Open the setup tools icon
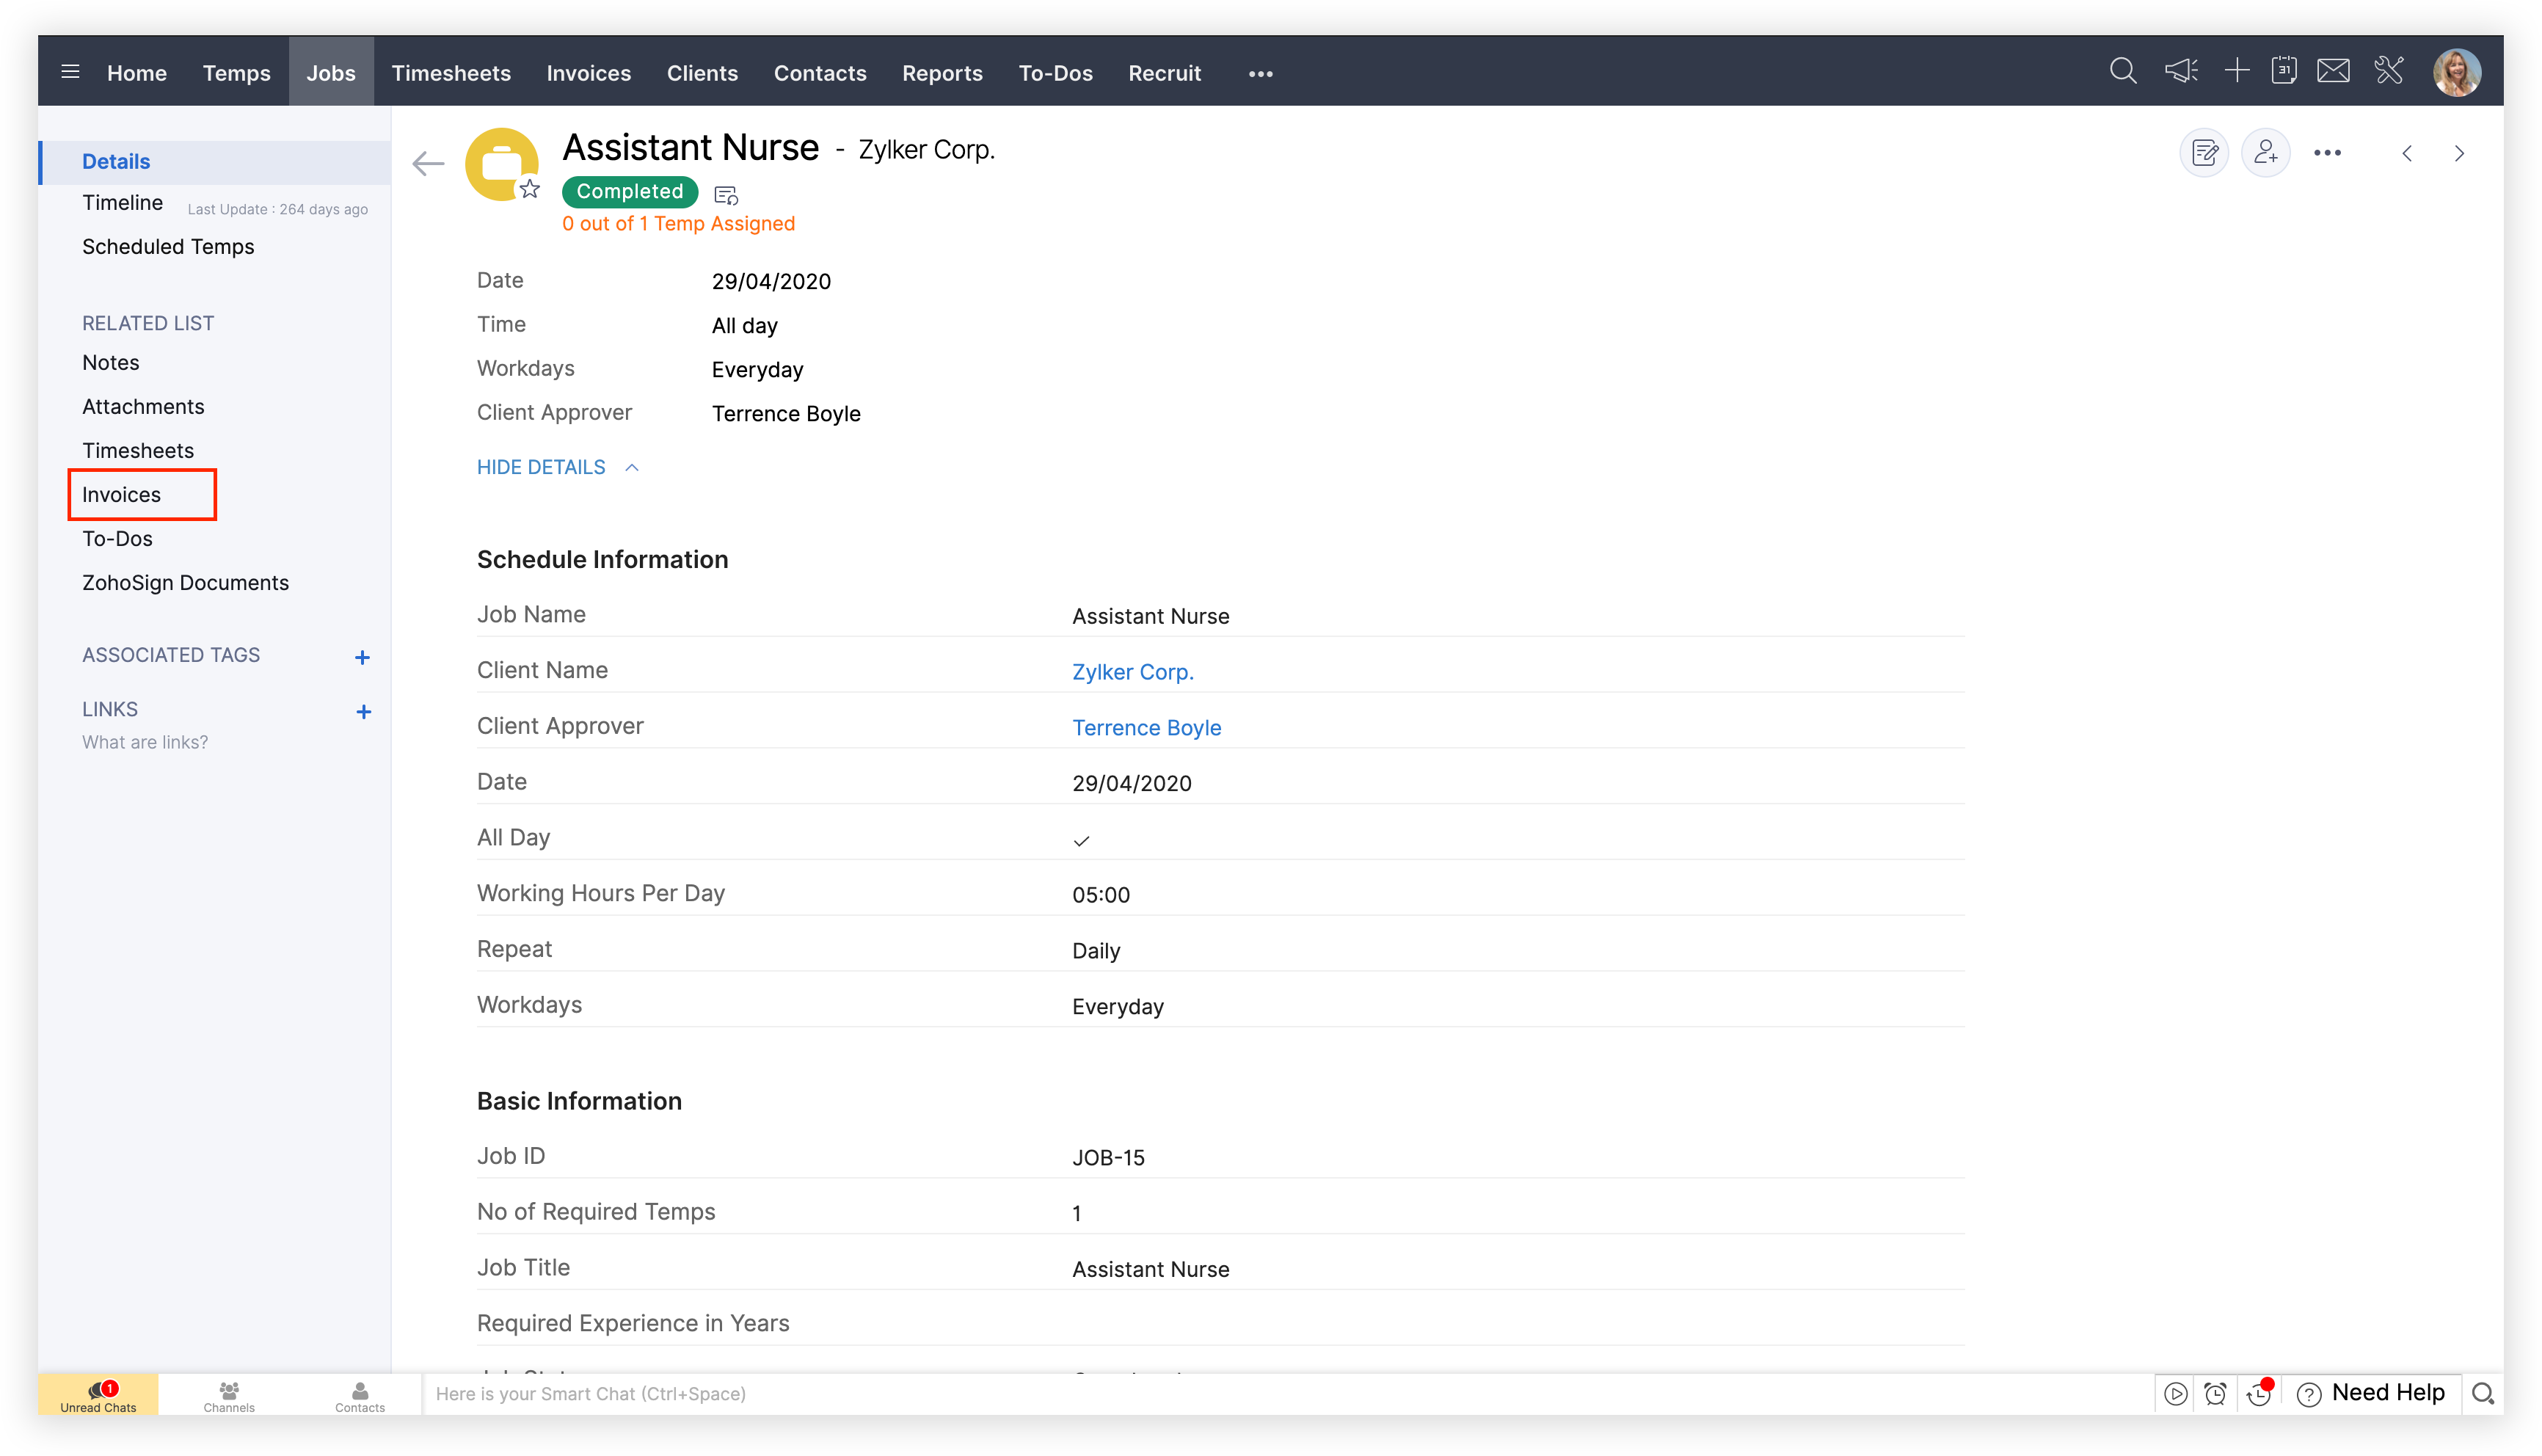2542x1456 pixels. click(2389, 72)
